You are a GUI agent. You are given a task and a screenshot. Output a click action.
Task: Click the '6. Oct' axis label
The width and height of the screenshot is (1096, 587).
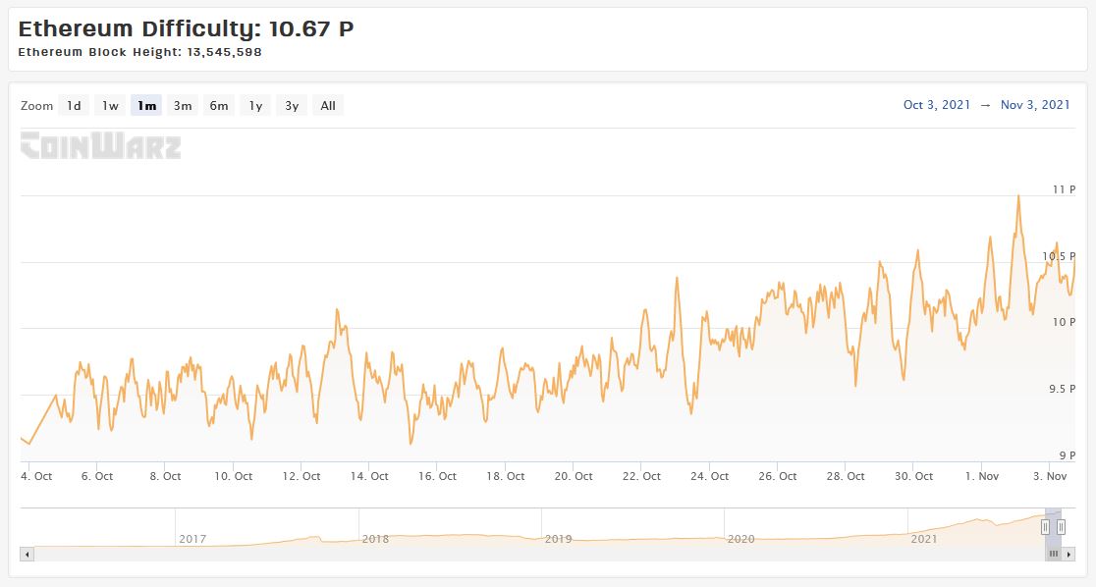click(x=97, y=476)
